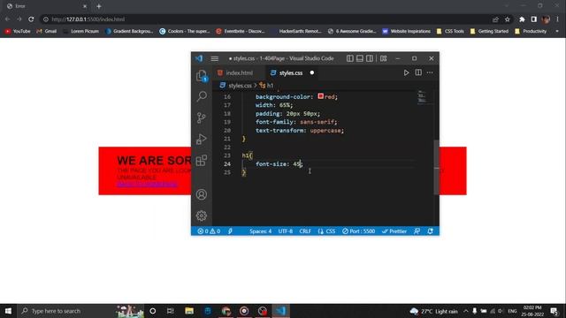Change file encoding UTF-8

(x=285, y=231)
